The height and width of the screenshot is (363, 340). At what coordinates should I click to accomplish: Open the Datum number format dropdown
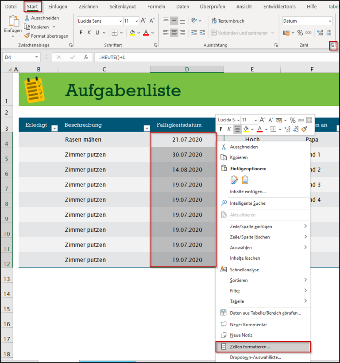(330, 21)
